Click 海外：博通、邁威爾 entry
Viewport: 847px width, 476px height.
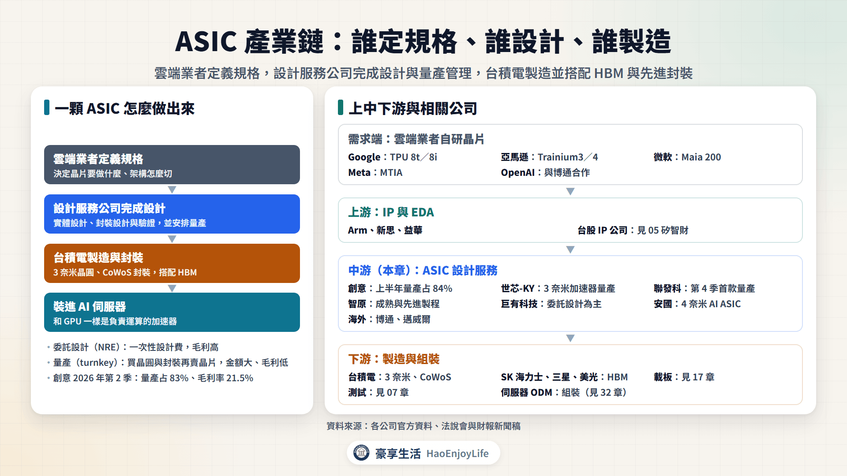389,320
